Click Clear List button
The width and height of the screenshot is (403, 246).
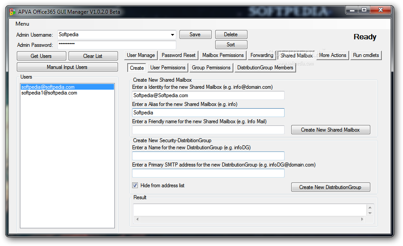(x=93, y=56)
